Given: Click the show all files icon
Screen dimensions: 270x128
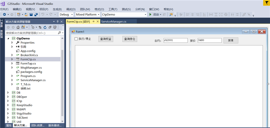Looking at the screenshot, I should (55, 27).
